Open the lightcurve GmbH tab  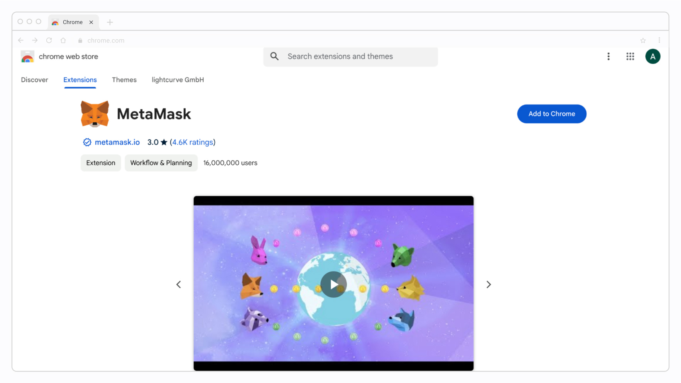click(x=178, y=80)
